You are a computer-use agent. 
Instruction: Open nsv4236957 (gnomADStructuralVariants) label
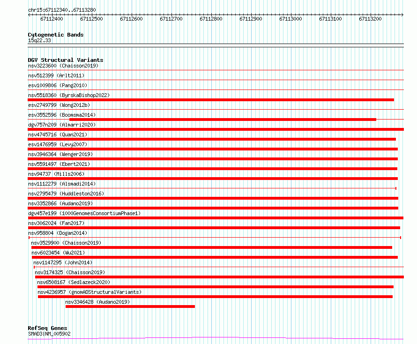point(89,292)
